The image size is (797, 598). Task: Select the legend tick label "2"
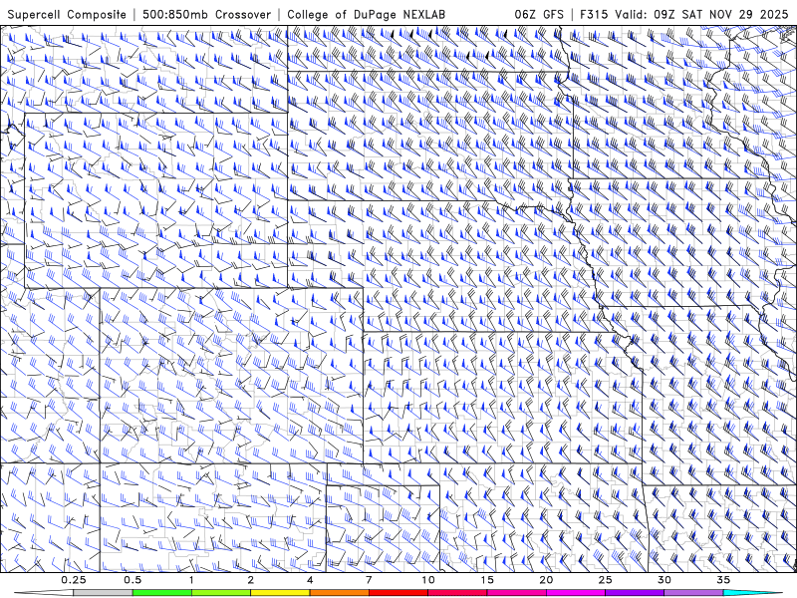tap(251, 580)
